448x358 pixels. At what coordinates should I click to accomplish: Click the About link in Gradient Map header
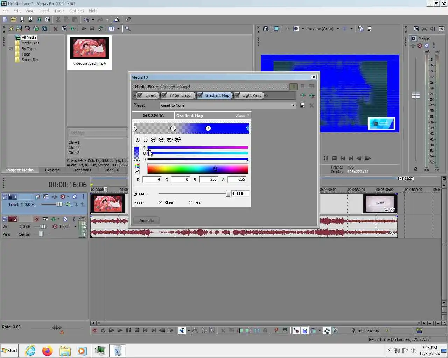coord(240,116)
